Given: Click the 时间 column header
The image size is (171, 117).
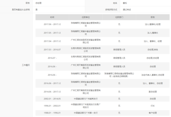Looking at the screenshot, I should point(52,17).
